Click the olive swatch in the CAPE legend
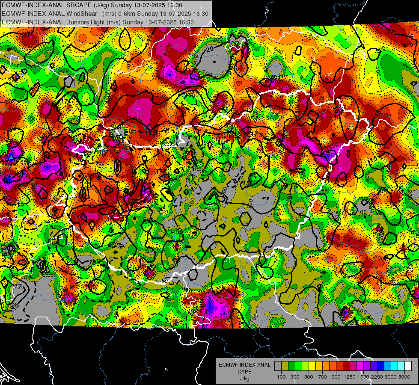Screen dimensions: 419x385 pos(285,366)
